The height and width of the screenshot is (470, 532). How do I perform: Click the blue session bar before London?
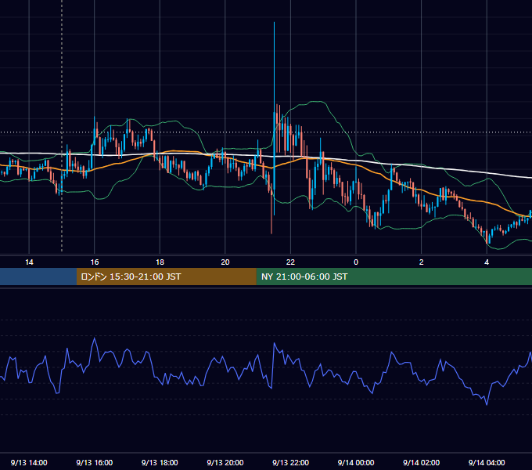tap(38, 277)
